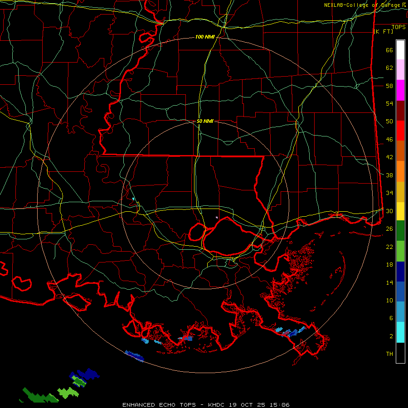Click the '50' legend value on the scale
The width and height of the screenshot is (408, 408).
pyautogui.click(x=389, y=121)
